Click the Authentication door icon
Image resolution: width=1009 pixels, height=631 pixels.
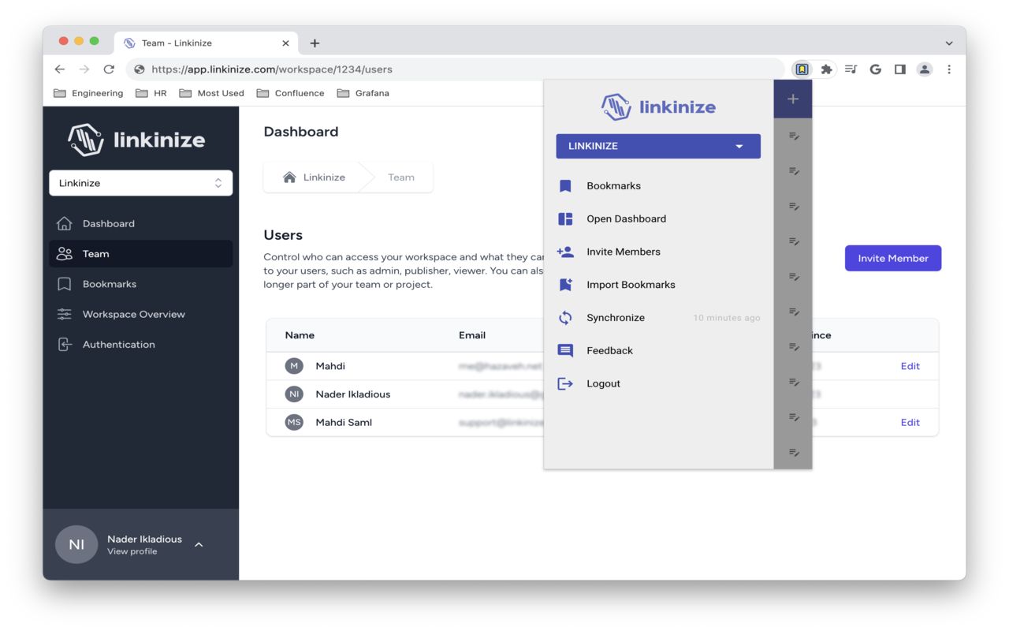click(x=65, y=345)
